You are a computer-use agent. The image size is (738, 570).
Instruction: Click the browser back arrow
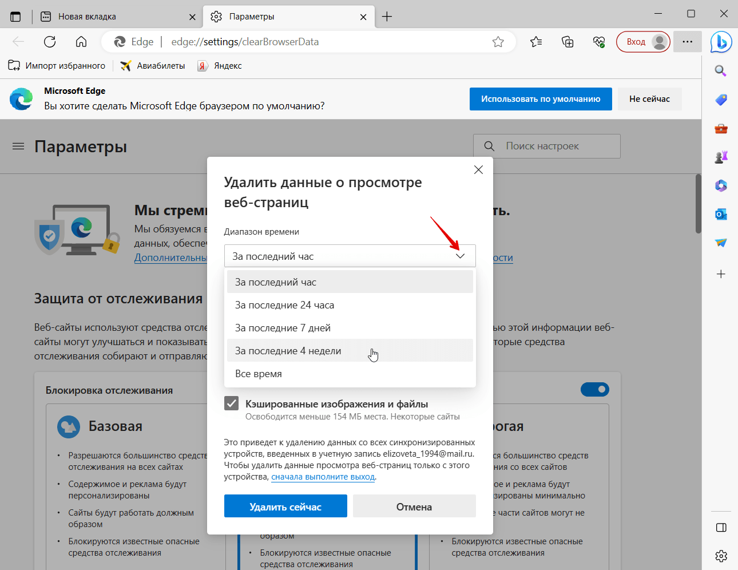pos(18,42)
